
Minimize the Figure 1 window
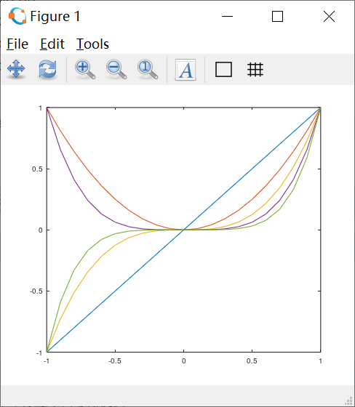tap(228, 16)
